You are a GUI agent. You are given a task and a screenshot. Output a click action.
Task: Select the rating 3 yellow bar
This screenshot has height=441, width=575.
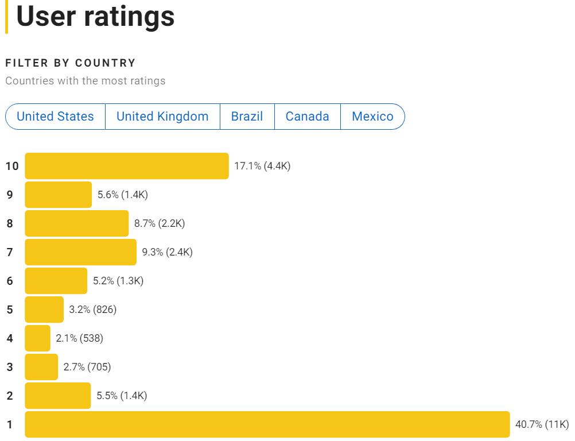41,367
